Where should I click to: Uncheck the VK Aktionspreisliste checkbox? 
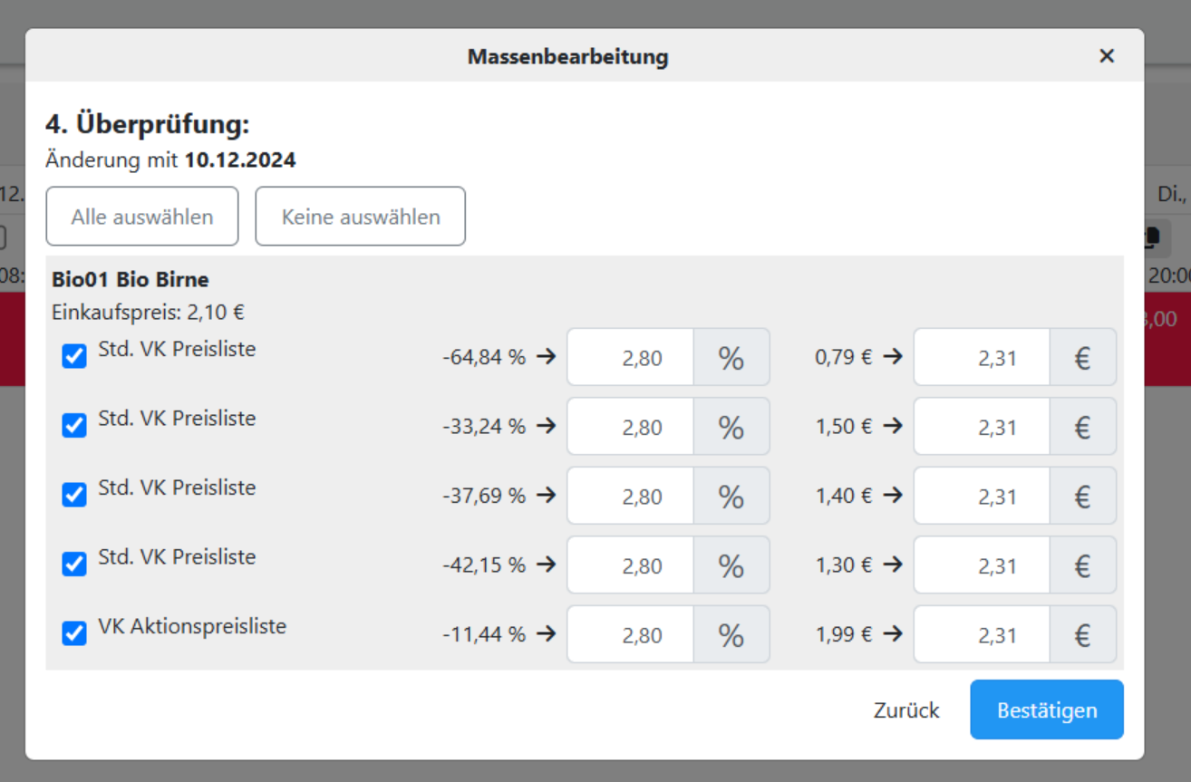click(74, 633)
